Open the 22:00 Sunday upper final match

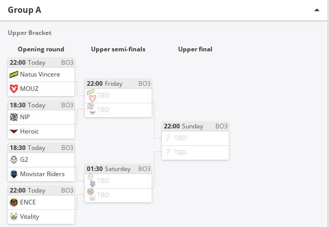point(195,126)
